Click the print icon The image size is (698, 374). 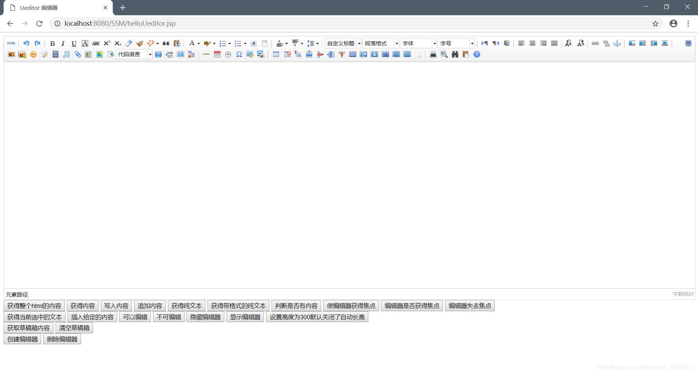tap(433, 54)
